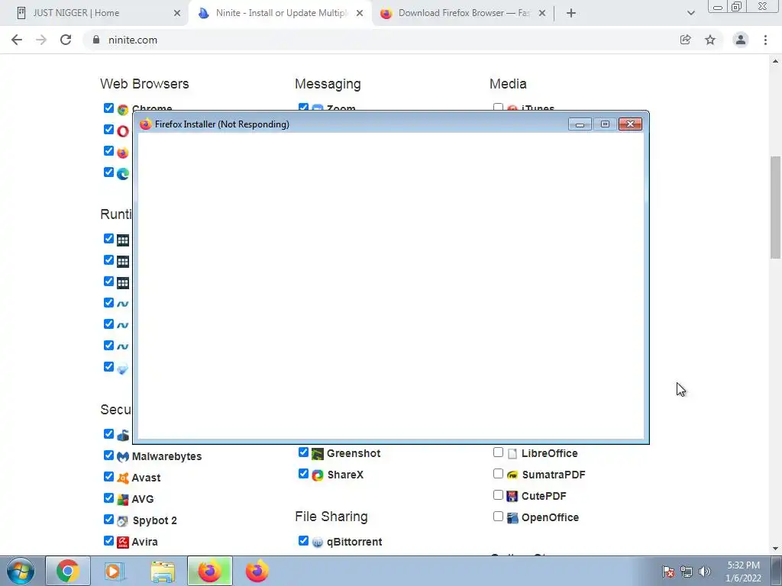This screenshot has height=586, width=782.
Task: Maximize the Firefox Installer window
Action: point(605,124)
